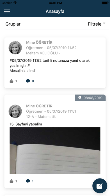Open comments on the Sayfayi yapalim post

click(x=28, y=181)
